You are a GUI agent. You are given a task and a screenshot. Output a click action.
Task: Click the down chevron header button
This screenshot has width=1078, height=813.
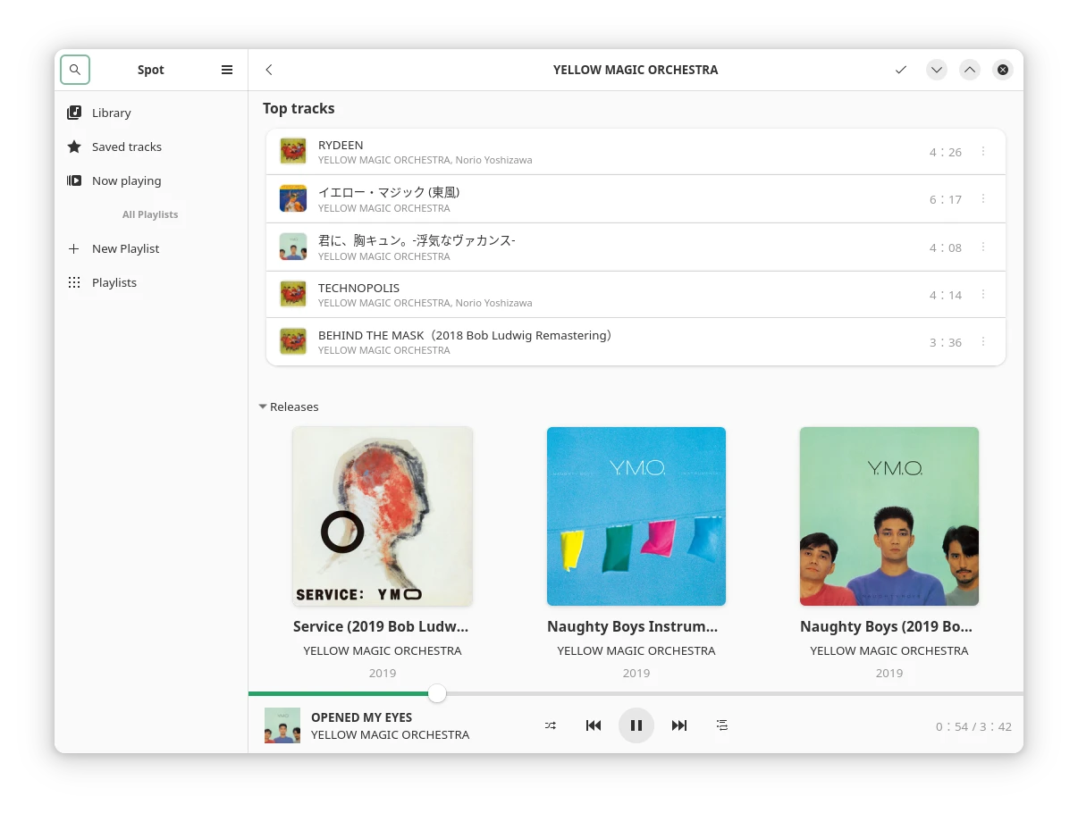coord(936,70)
